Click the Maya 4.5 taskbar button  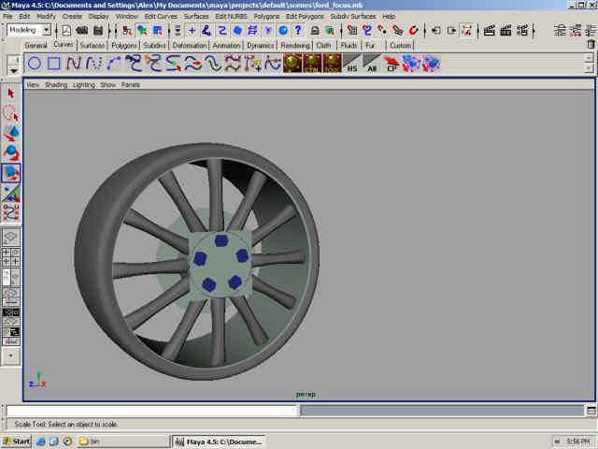pyautogui.click(x=216, y=441)
